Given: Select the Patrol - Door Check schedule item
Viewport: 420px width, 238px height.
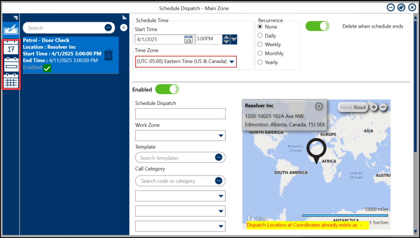Looking at the screenshot, I should point(71,55).
